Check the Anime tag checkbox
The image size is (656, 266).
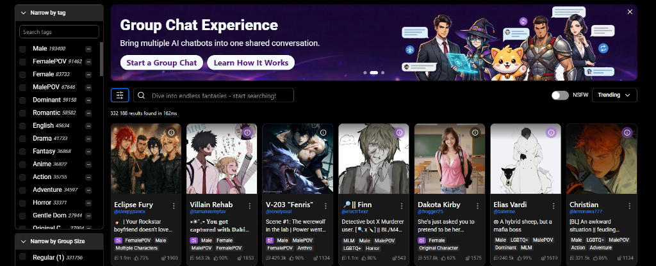click(x=22, y=164)
